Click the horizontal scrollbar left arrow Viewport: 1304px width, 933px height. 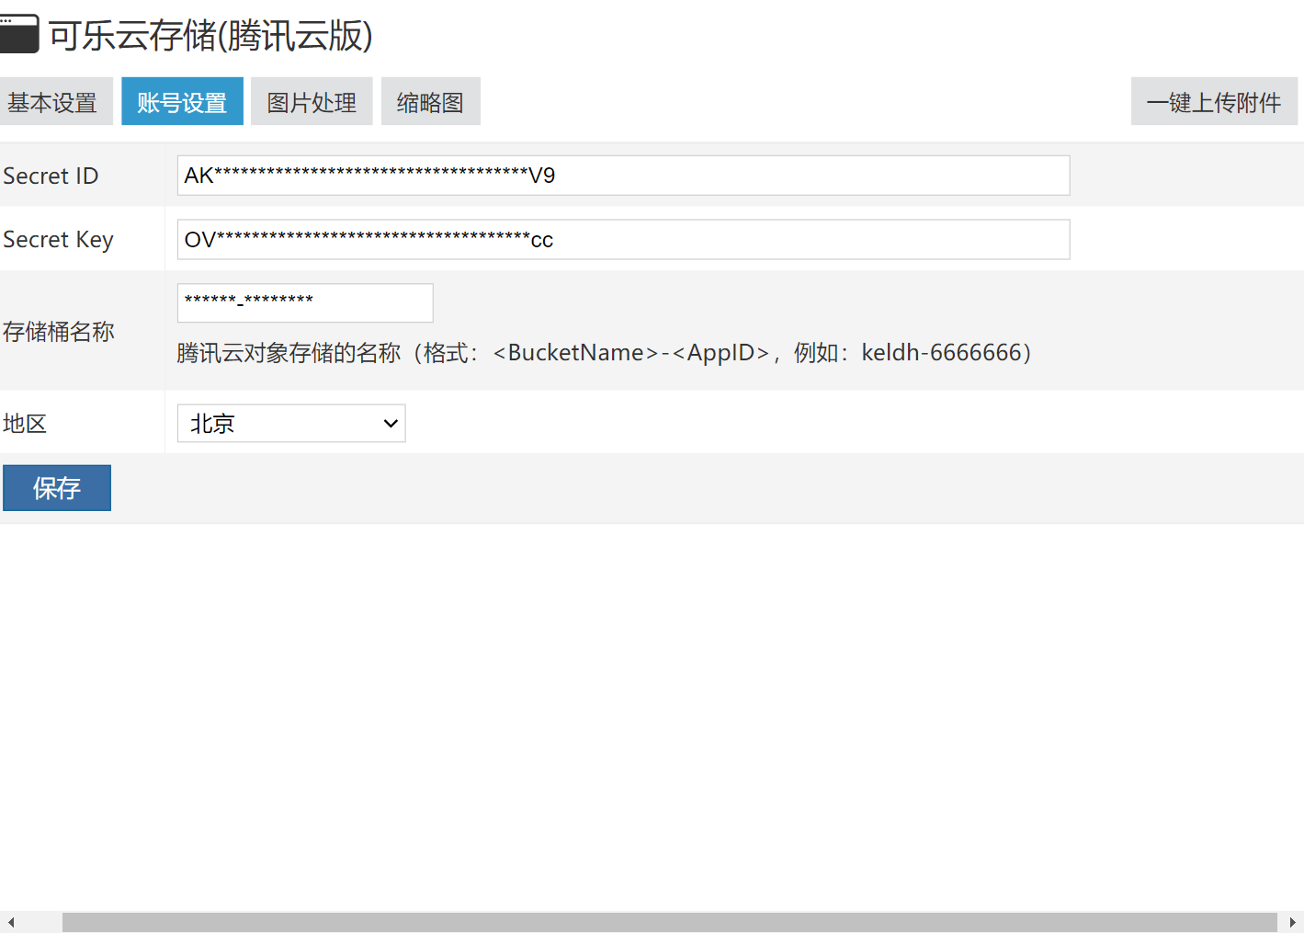pos(10,922)
